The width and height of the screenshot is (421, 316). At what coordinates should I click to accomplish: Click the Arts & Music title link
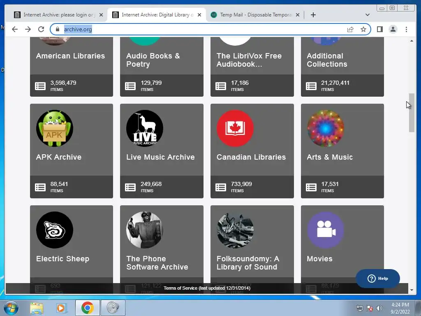coord(330,157)
